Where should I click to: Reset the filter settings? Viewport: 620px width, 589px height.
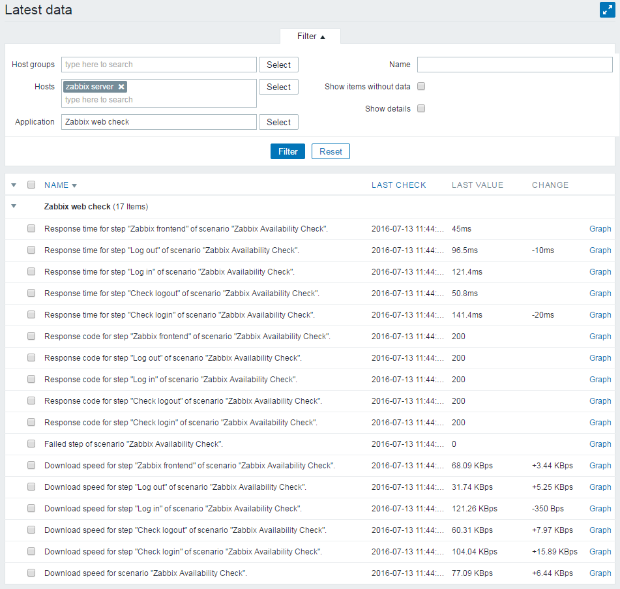pos(331,151)
